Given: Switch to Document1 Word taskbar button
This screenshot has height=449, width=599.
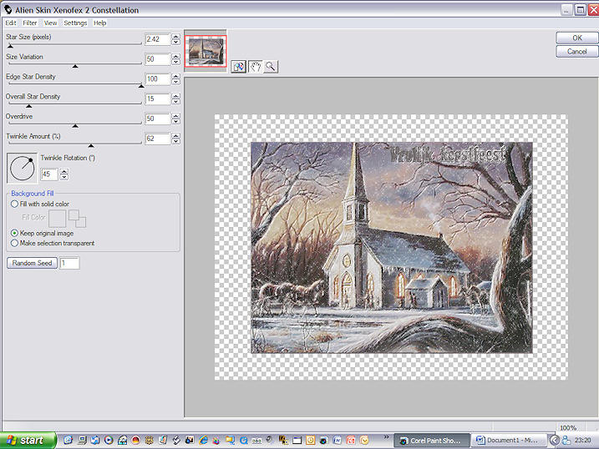Looking at the screenshot, I should coord(509,440).
